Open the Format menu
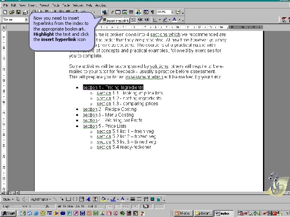This screenshot has width=290, height=217. (x=44, y=5)
